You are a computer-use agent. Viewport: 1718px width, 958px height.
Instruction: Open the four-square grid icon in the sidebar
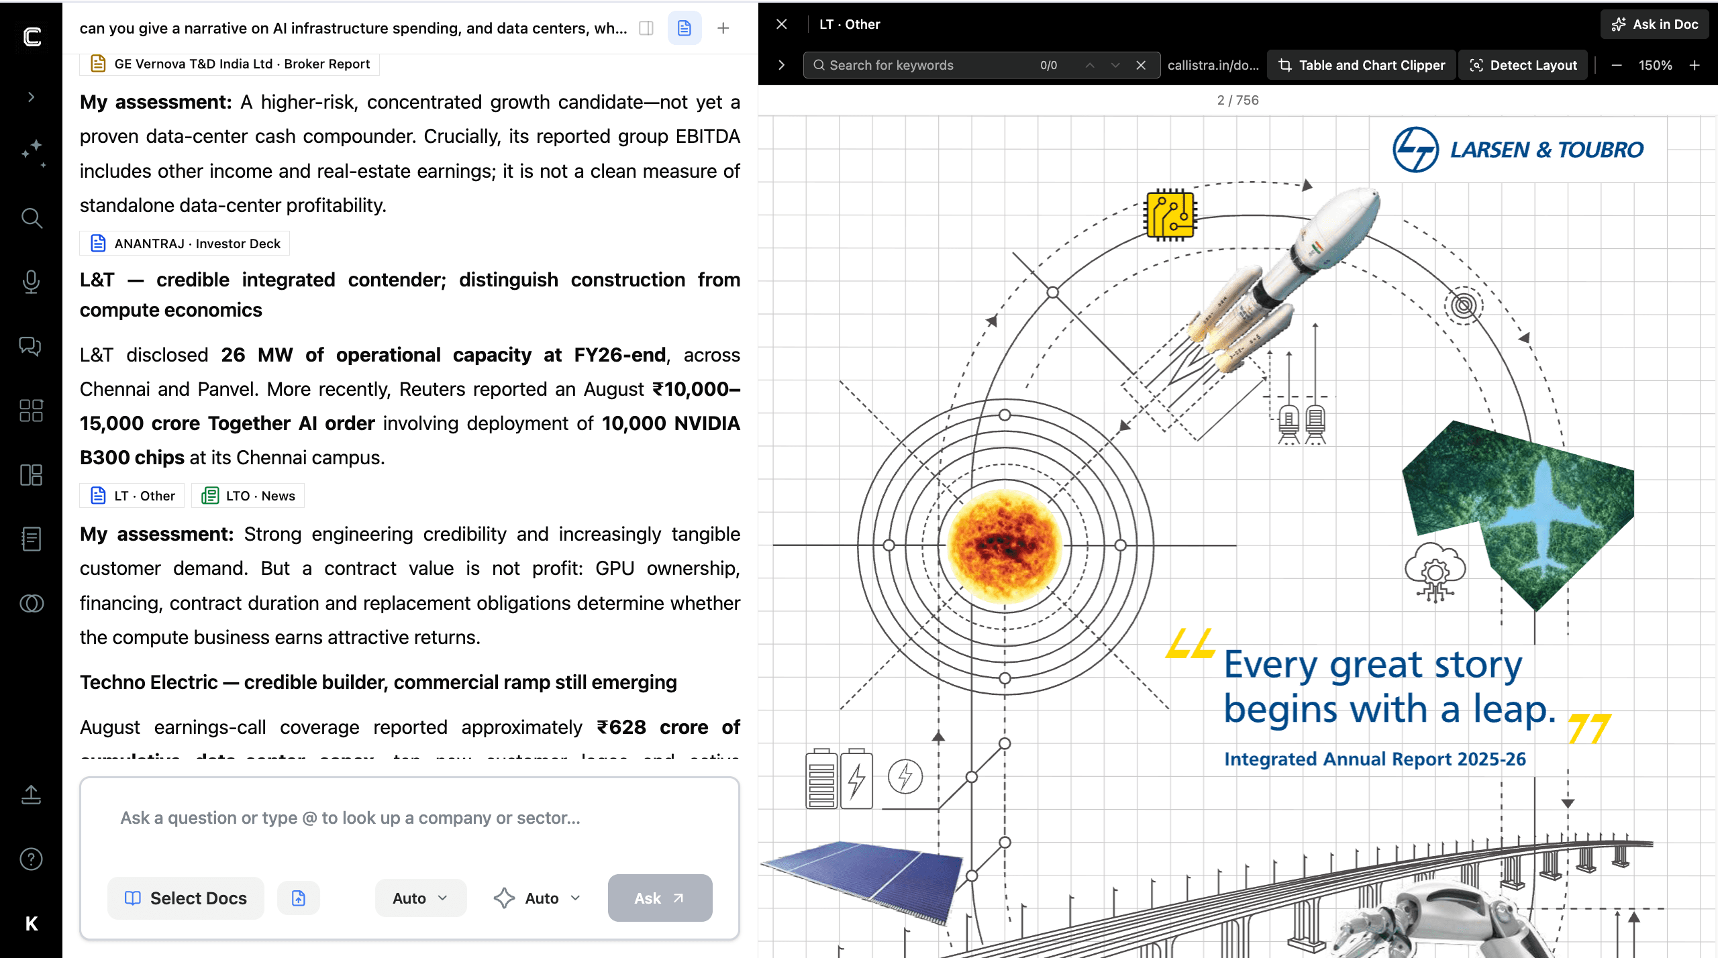coord(31,411)
